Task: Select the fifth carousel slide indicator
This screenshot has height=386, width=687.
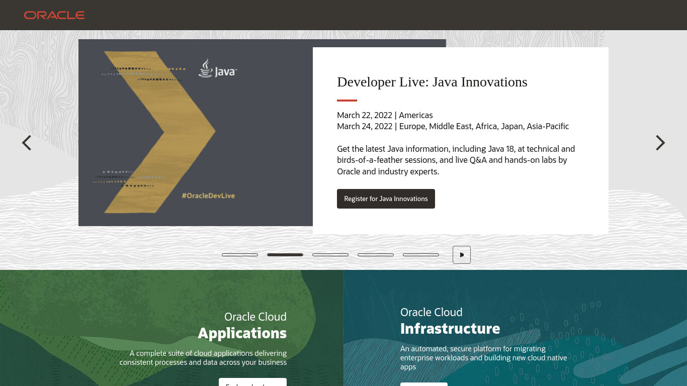Action: coord(421,255)
